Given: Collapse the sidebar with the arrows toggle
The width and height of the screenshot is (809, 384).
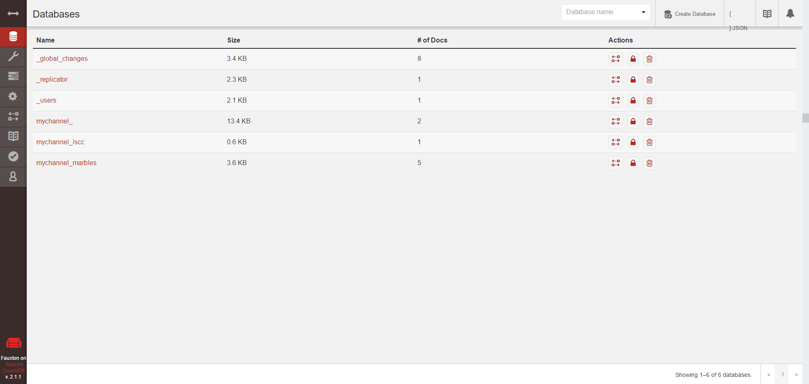Looking at the screenshot, I should click(13, 13).
